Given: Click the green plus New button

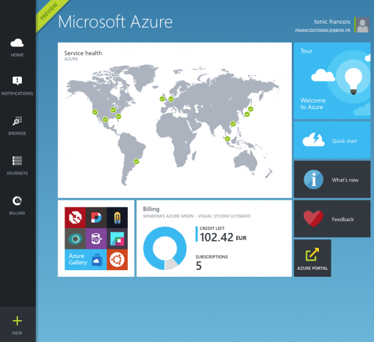Looking at the screenshot, I should (17, 321).
